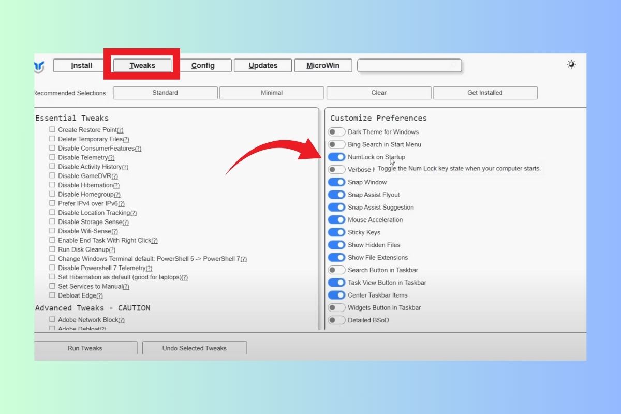Go to the MicroWin tab
Viewport: 621px width, 414px height.
[323, 66]
